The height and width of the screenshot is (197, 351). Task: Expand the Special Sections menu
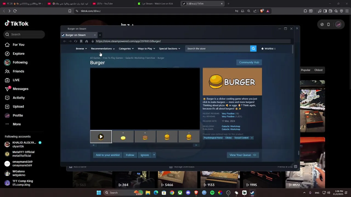point(169,49)
